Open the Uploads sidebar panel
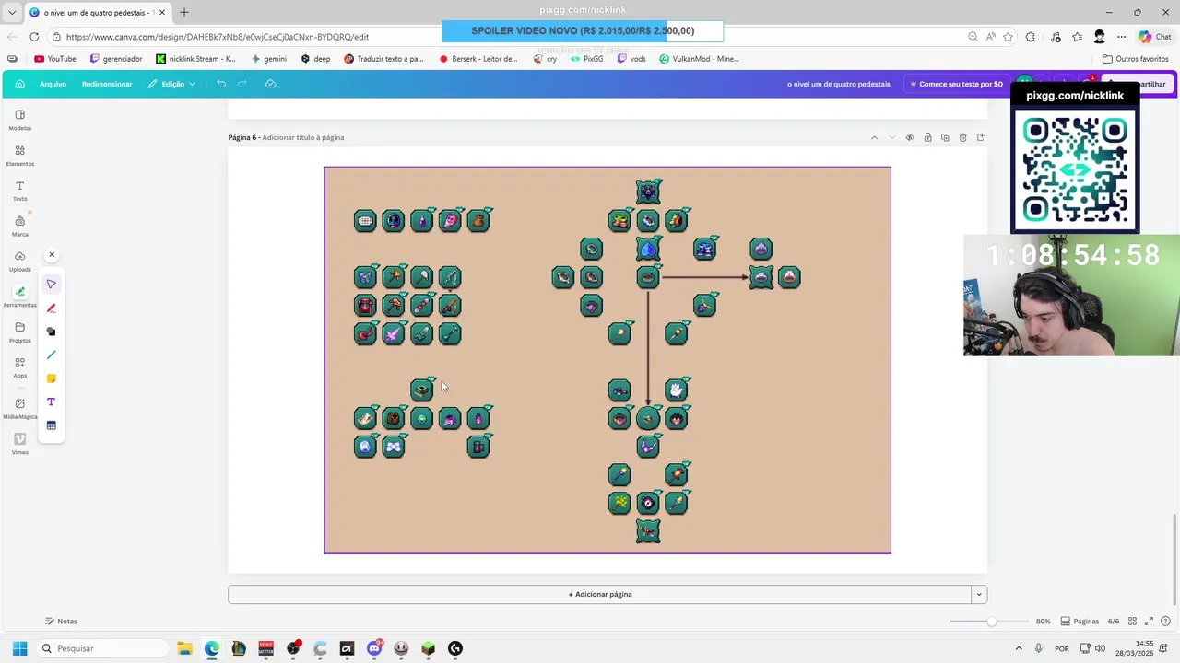This screenshot has height=663, width=1180. click(19, 262)
